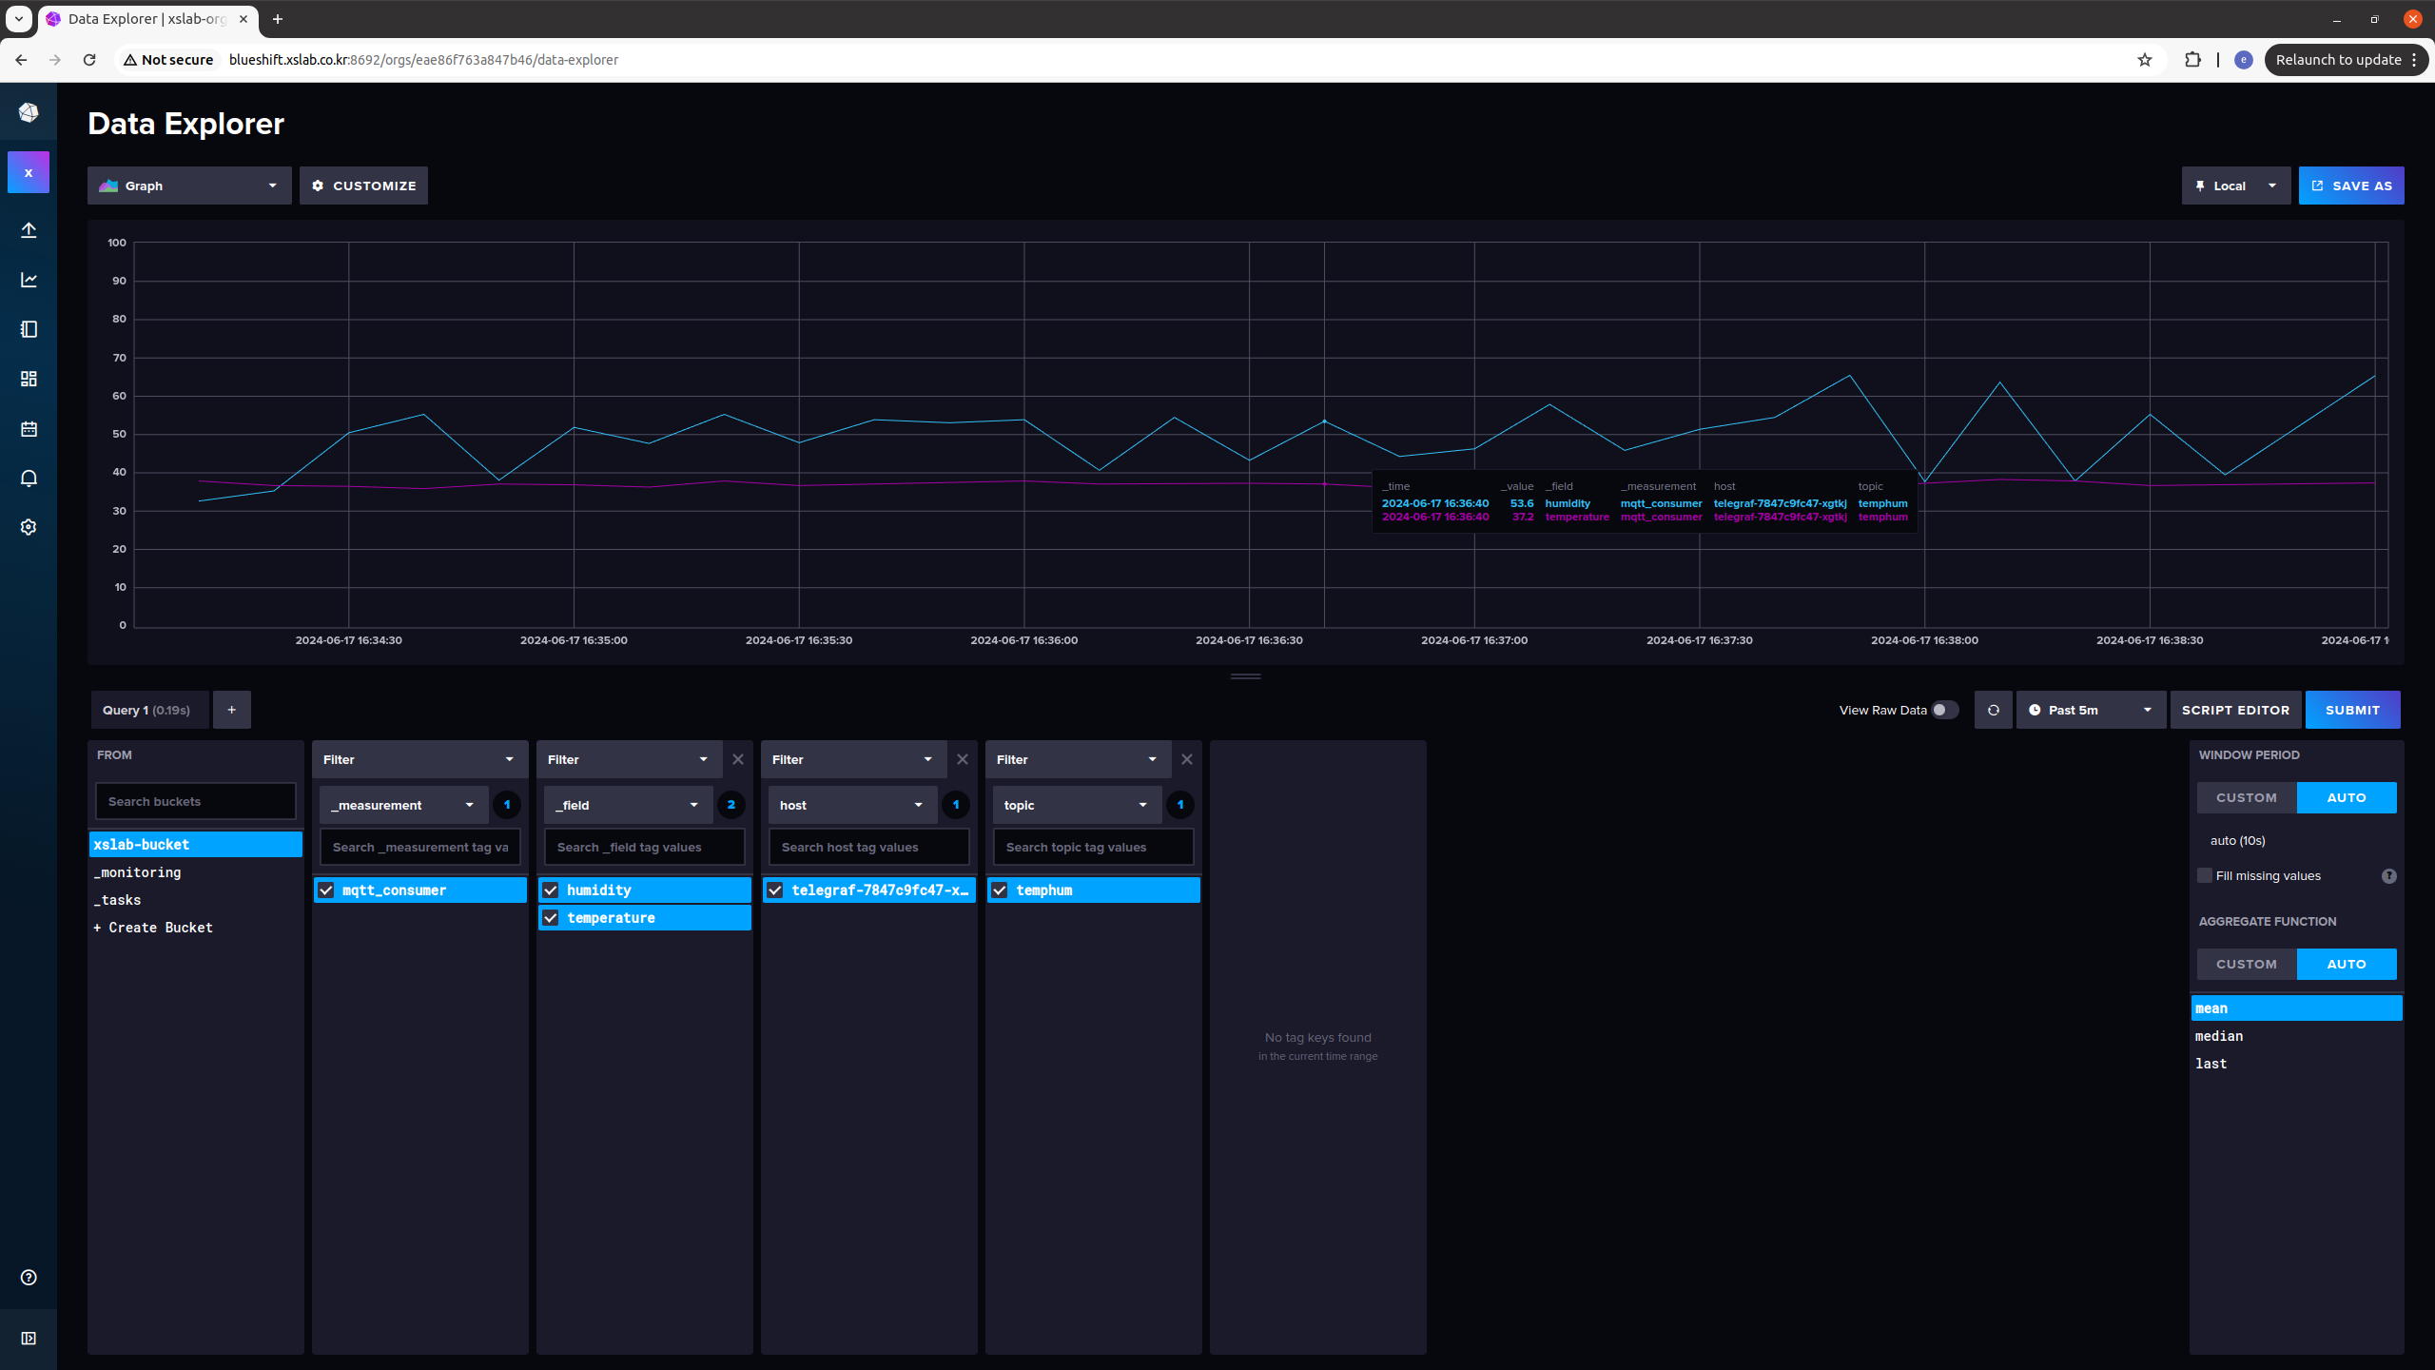
Task: Collapse the navigation sidebar toggle icon
Action: point(29,1338)
